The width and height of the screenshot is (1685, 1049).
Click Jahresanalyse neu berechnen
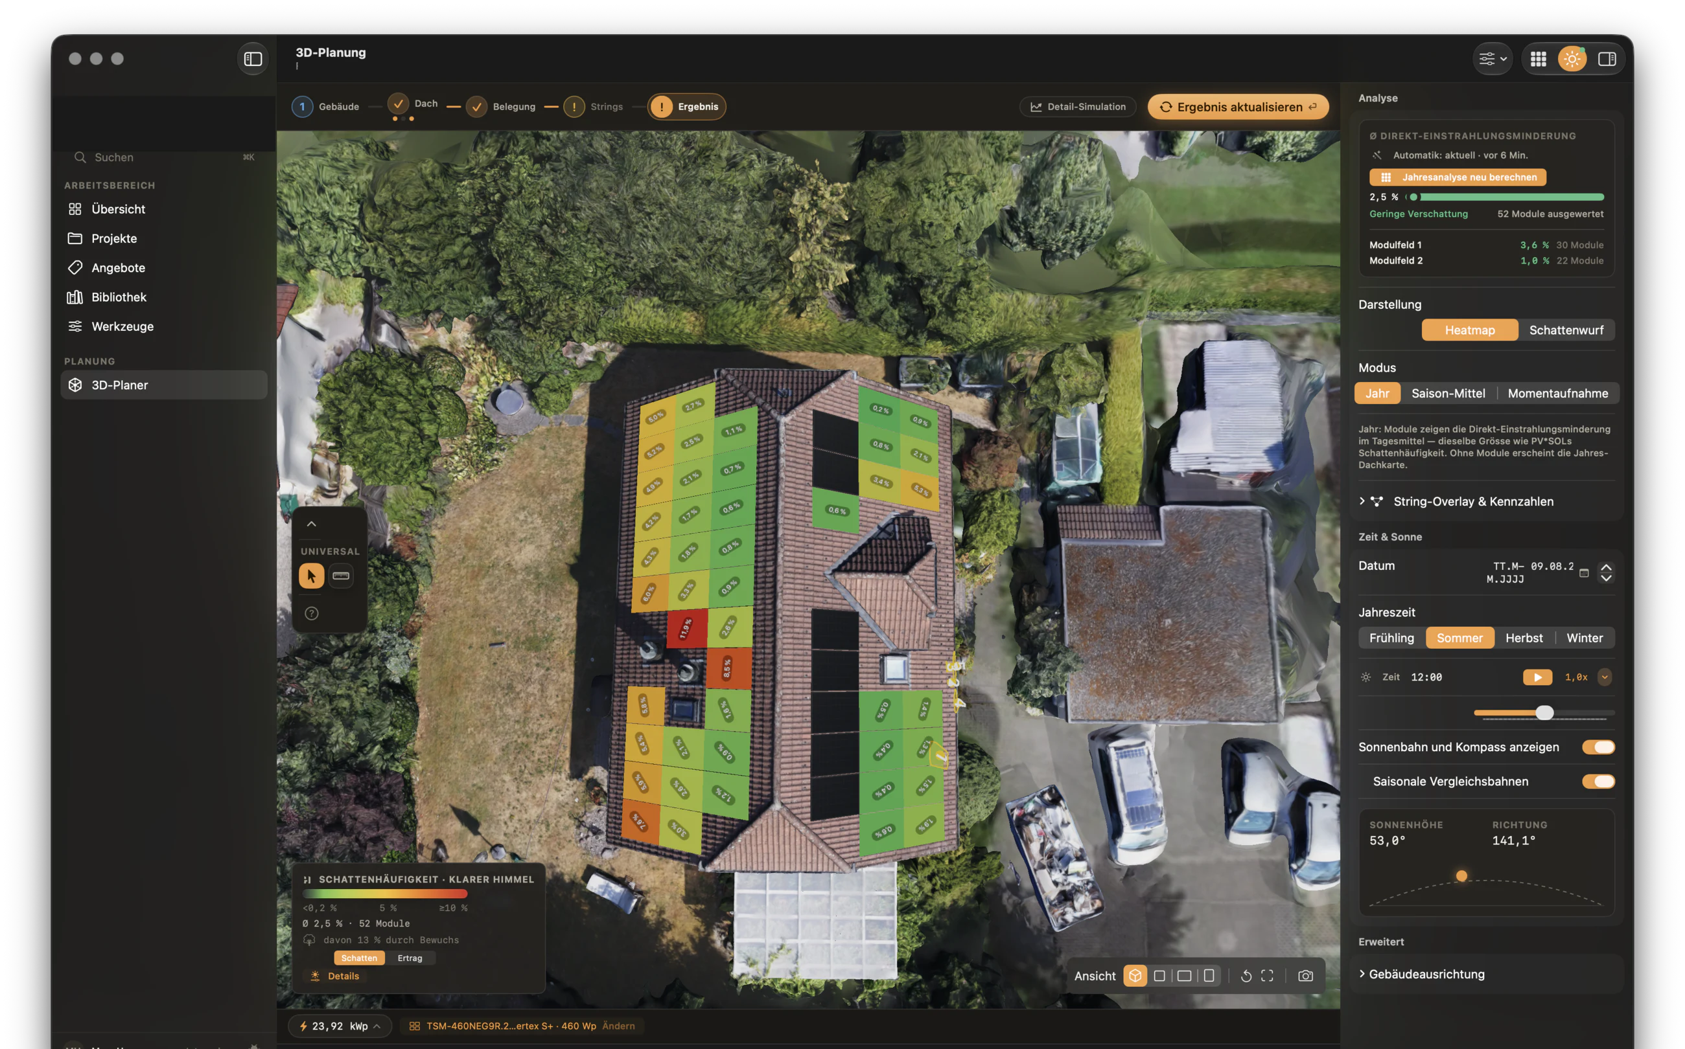[1458, 177]
